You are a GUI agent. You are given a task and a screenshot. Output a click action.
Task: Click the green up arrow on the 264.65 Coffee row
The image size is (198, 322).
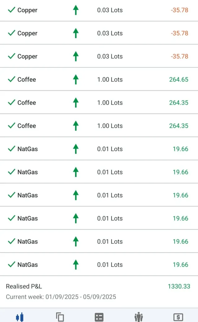click(x=75, y=80)
